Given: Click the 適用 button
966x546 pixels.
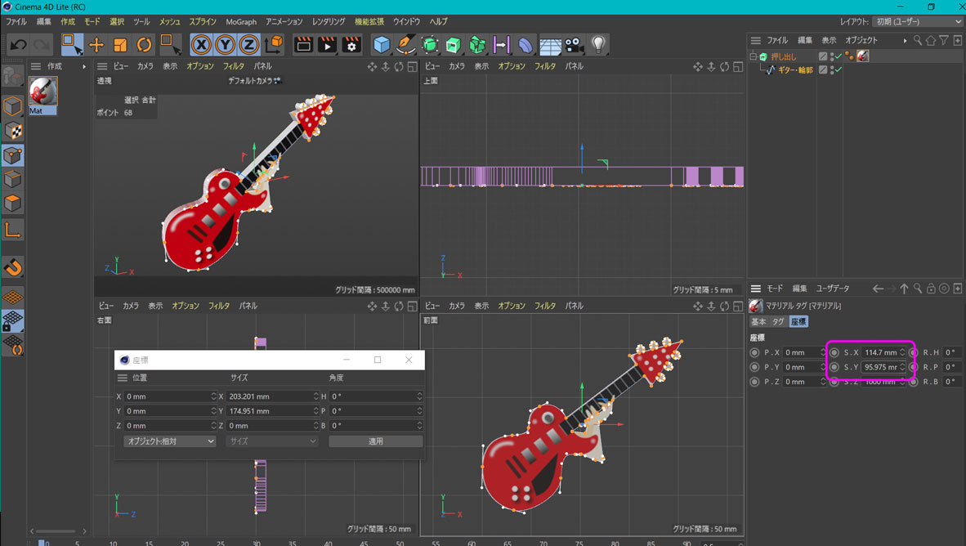Looking at the screenshot, I should click(x=375, y=441).
